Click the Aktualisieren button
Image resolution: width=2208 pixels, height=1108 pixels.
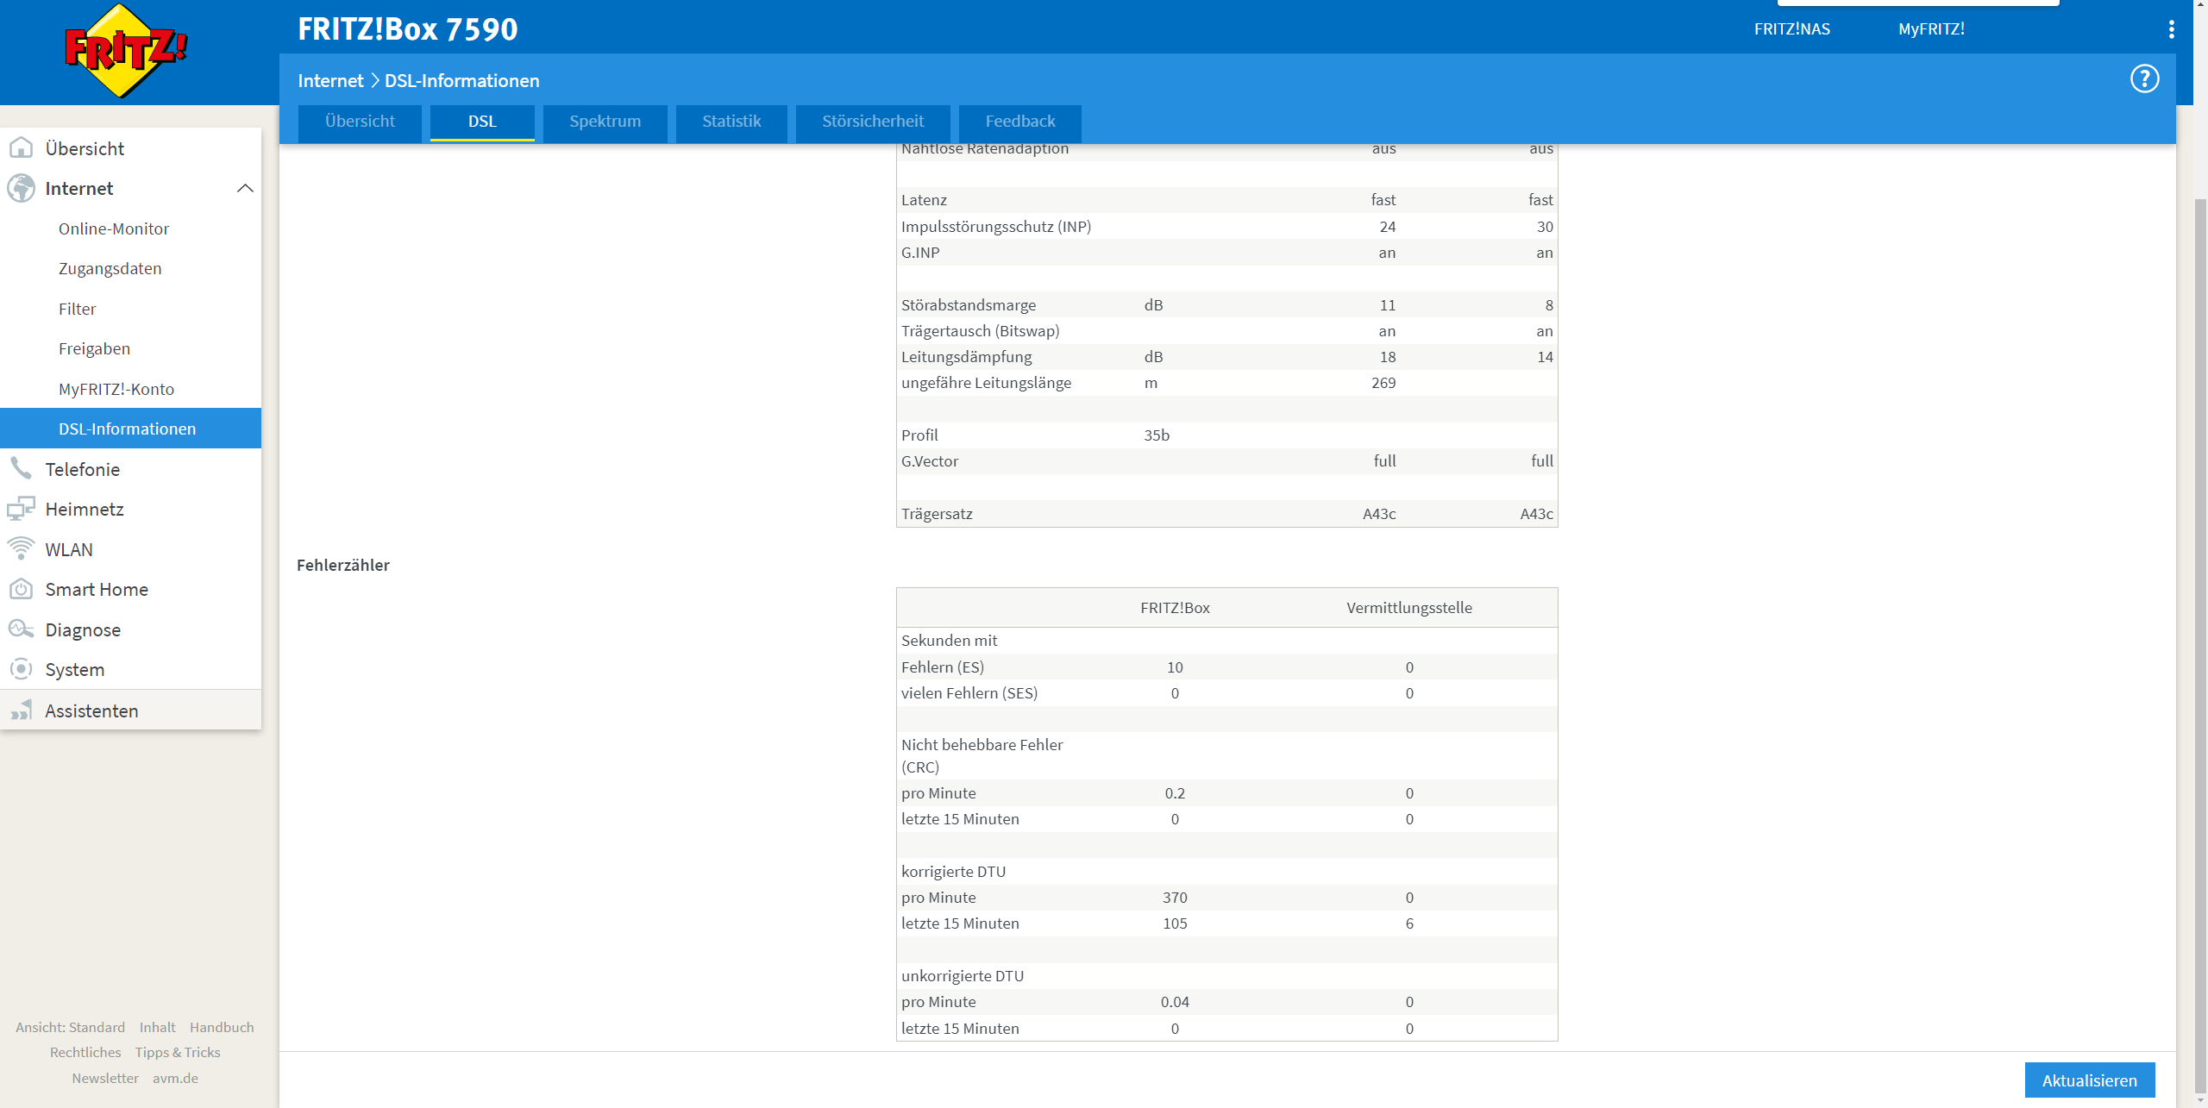pyautogui.click(x=2089, y=1080)
